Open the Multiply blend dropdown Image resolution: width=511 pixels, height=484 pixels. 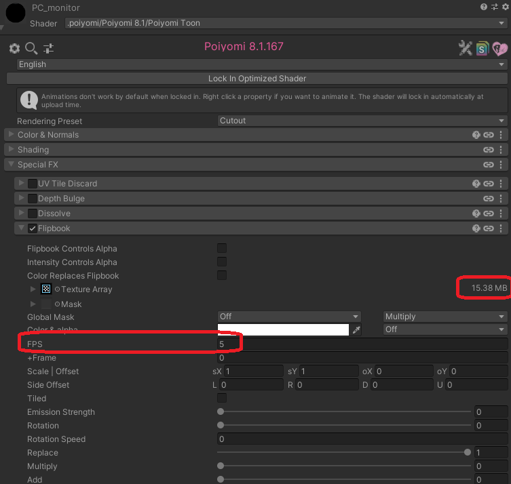[445, 317]
